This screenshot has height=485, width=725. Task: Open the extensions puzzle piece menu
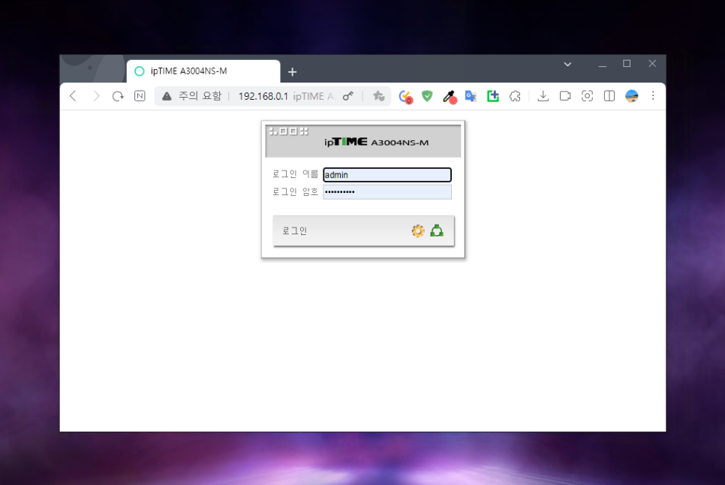coord(515,96)
